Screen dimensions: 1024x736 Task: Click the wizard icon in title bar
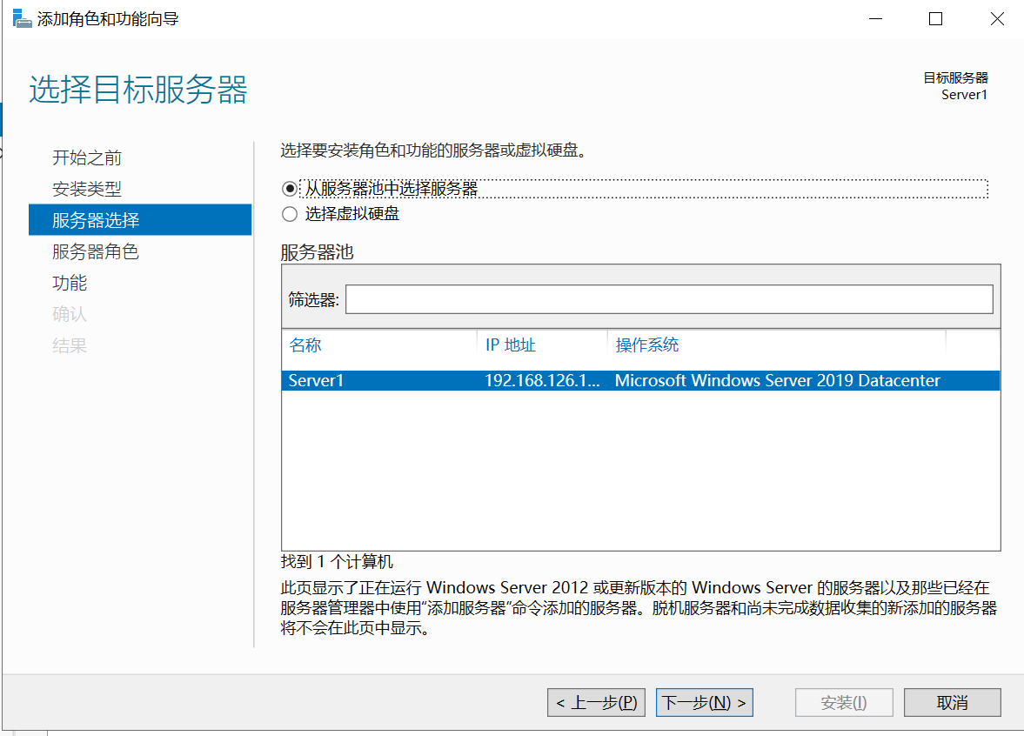point(22,18)
